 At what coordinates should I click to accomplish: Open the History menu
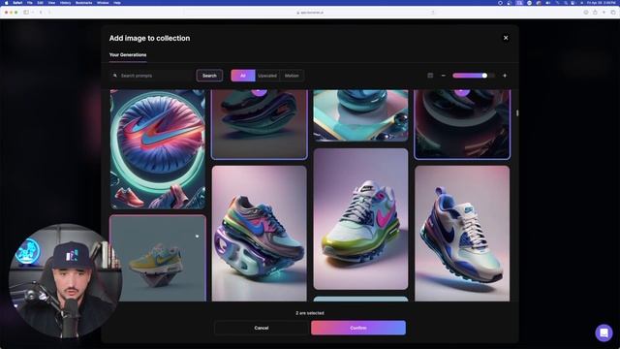(x=65, y=3)
